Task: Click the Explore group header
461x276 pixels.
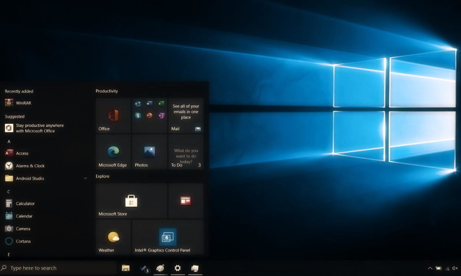Action: (102, 176)
